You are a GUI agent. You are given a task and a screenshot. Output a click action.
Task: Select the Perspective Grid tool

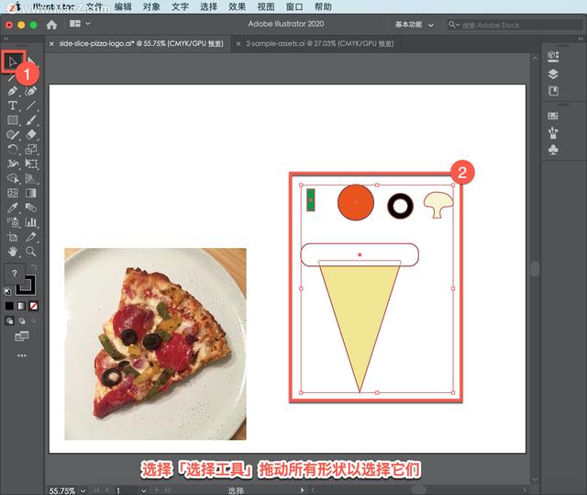31,178
